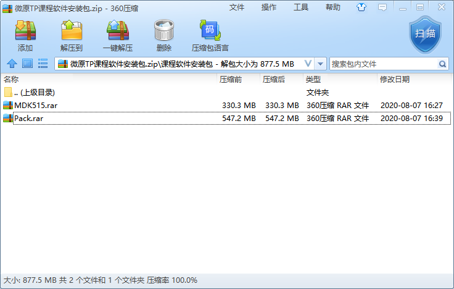Open the 操作 menu
Image resolution: width=454 pixels, height=289 pixels.
point(269,7)
